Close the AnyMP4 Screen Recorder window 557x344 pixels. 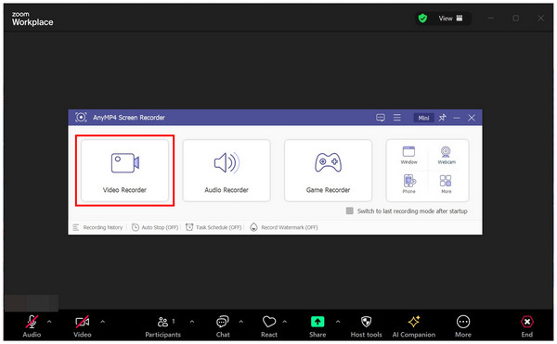[472, 118]
